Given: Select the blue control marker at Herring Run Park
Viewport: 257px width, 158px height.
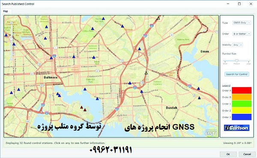Looking at the screenshot, I should click(103, 18).
